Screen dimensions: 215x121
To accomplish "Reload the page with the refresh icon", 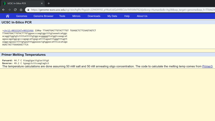I will [15, 10].
